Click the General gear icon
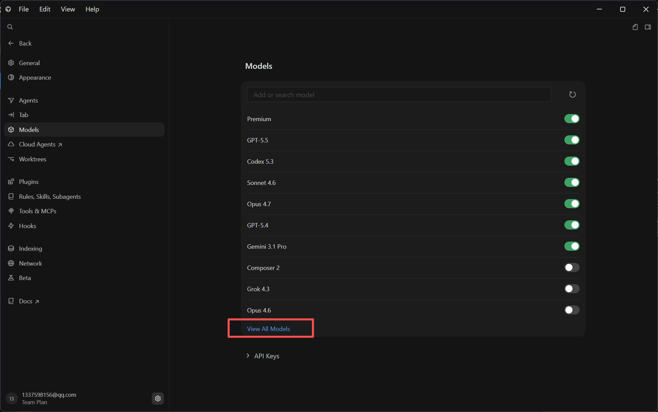 (11, 63)
